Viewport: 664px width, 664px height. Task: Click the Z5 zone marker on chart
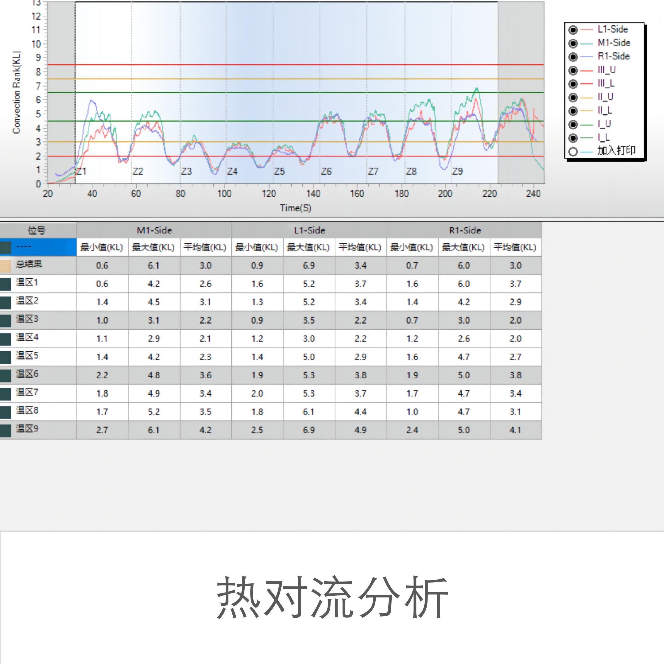coord(280,171)
